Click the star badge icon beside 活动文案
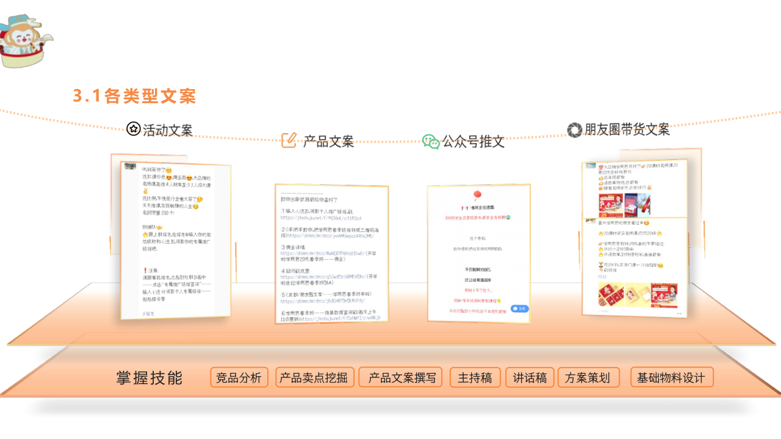This screenshot has height=439, width=781. (134, 129)
